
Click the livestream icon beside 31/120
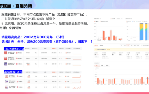(x=66, y=64)
